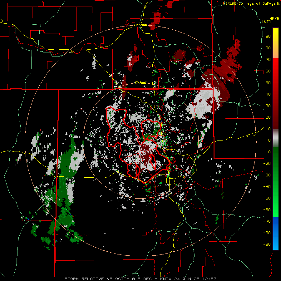Click the -20 value on velocity scale
Viewport: 281px width, 281px height.
click(x=267, y=163)
